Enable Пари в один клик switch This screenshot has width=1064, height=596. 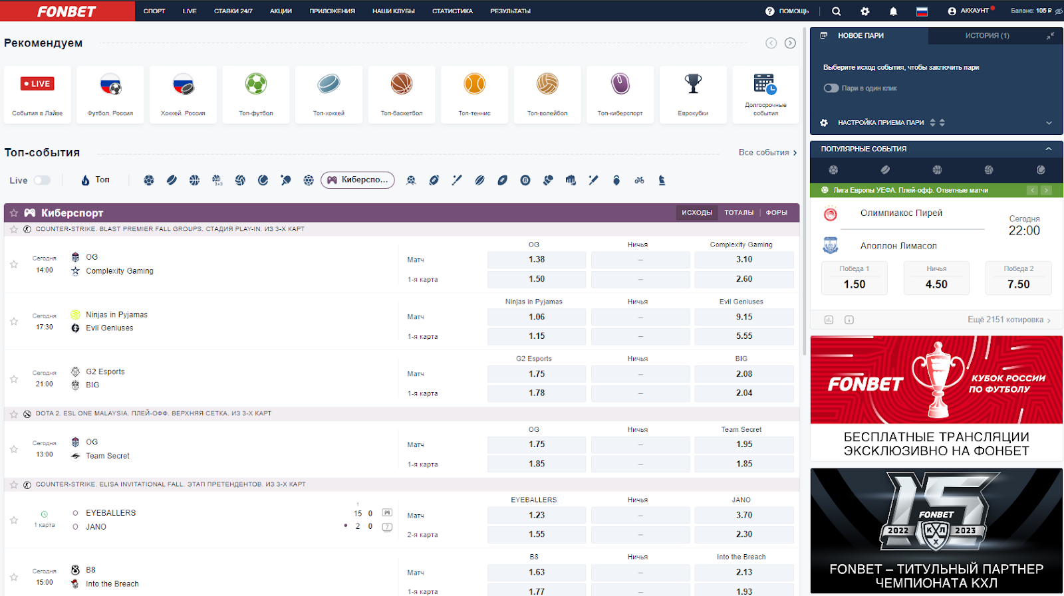(x=831, y=88)
